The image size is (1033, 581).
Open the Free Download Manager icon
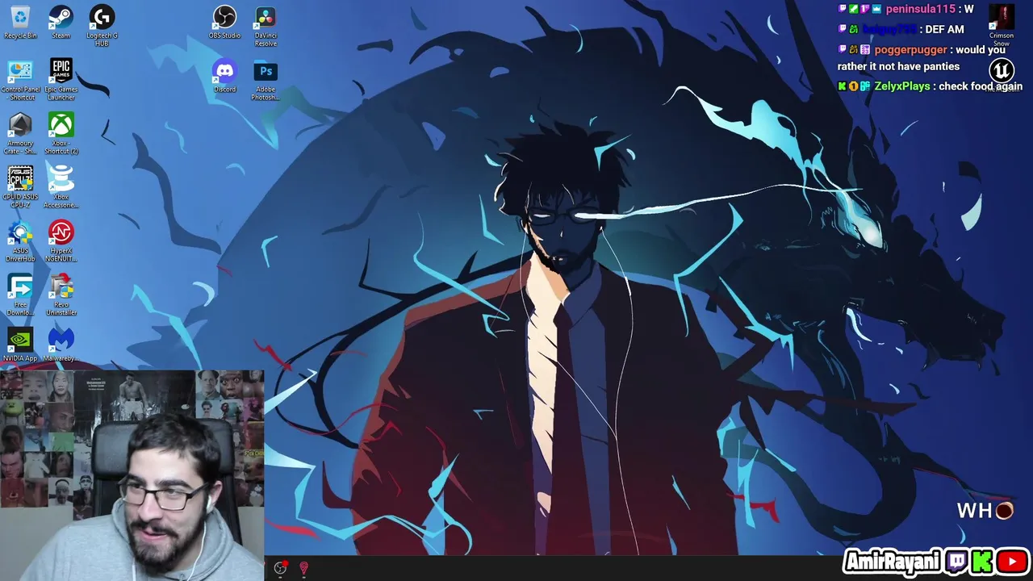coord(20,295)
